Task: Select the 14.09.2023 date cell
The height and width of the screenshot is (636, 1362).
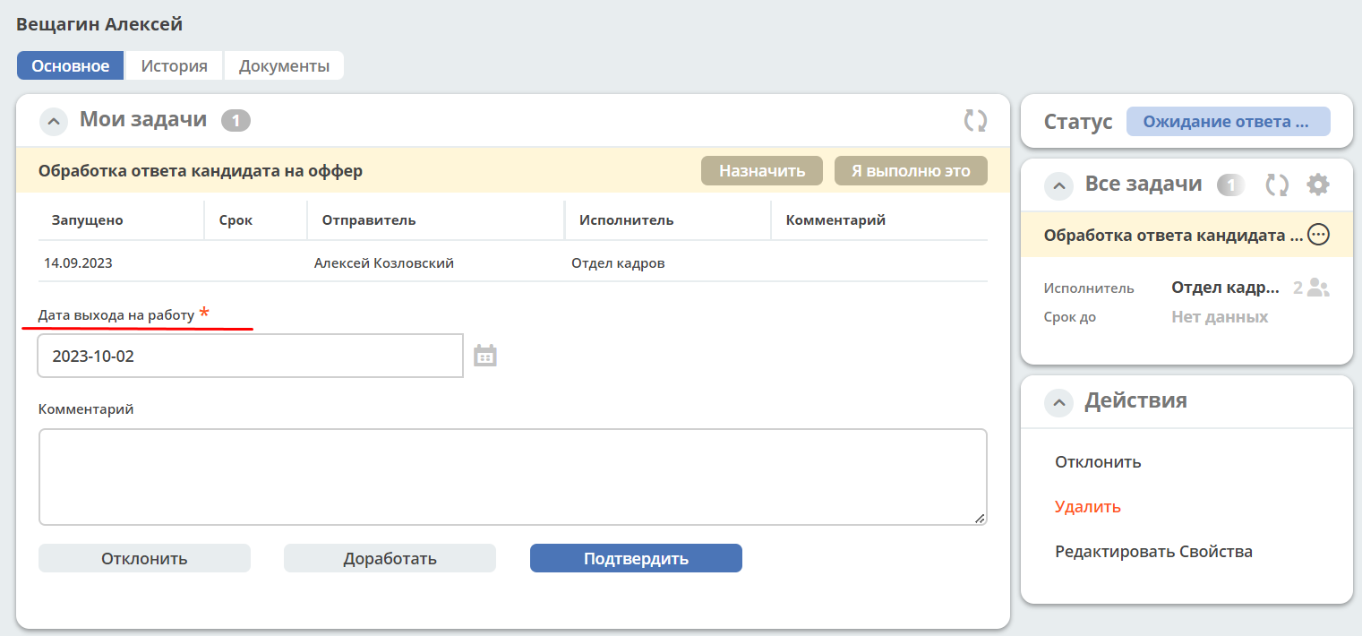Action: [78, 263]
